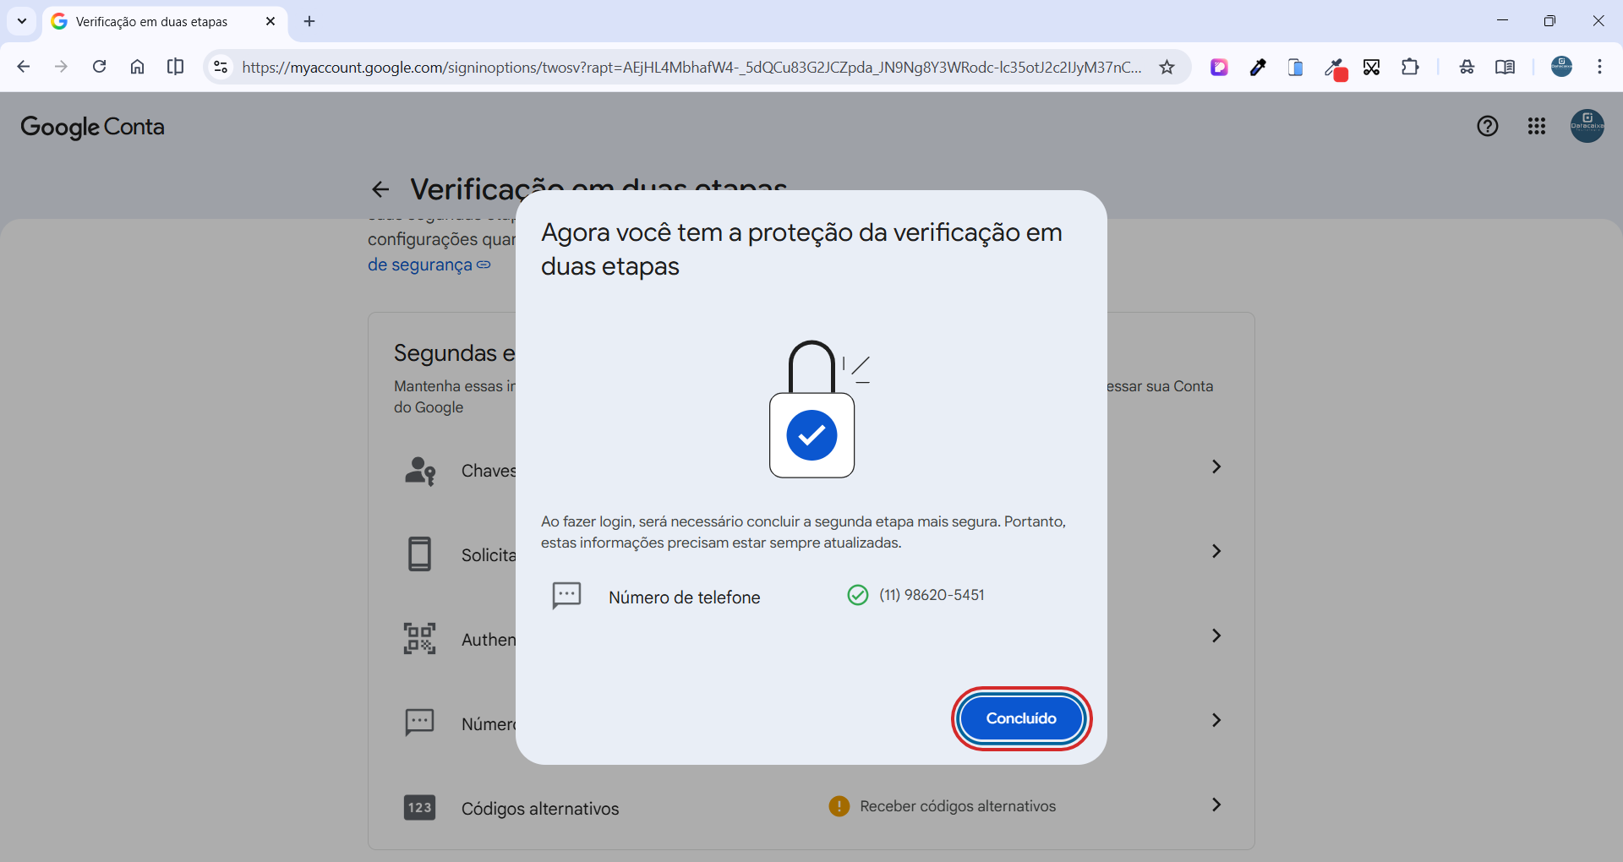Click the eyedropper extension icon
The height and width of the screenshot is (862, 1623).
1258,68
